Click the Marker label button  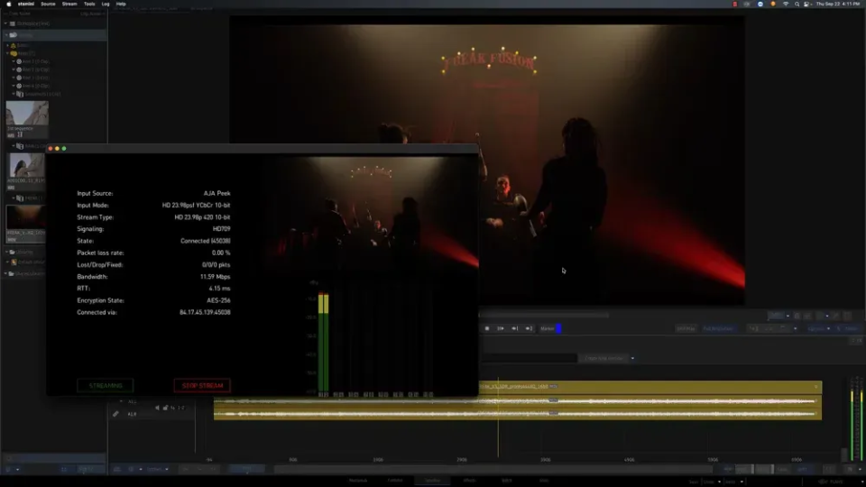(x=547, y=328)
